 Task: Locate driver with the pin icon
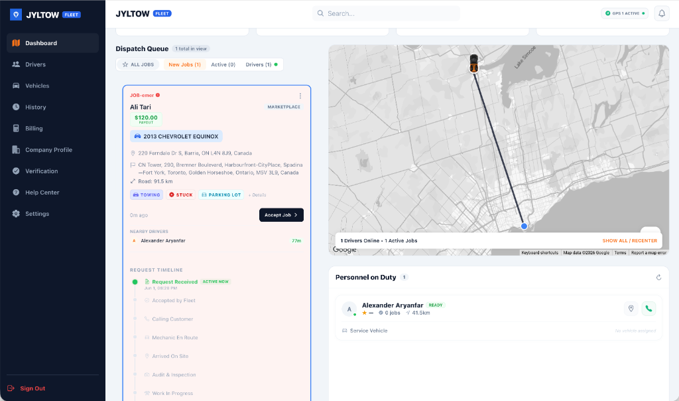point(631,309)
